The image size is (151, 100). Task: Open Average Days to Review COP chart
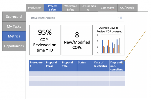[109, 40]
